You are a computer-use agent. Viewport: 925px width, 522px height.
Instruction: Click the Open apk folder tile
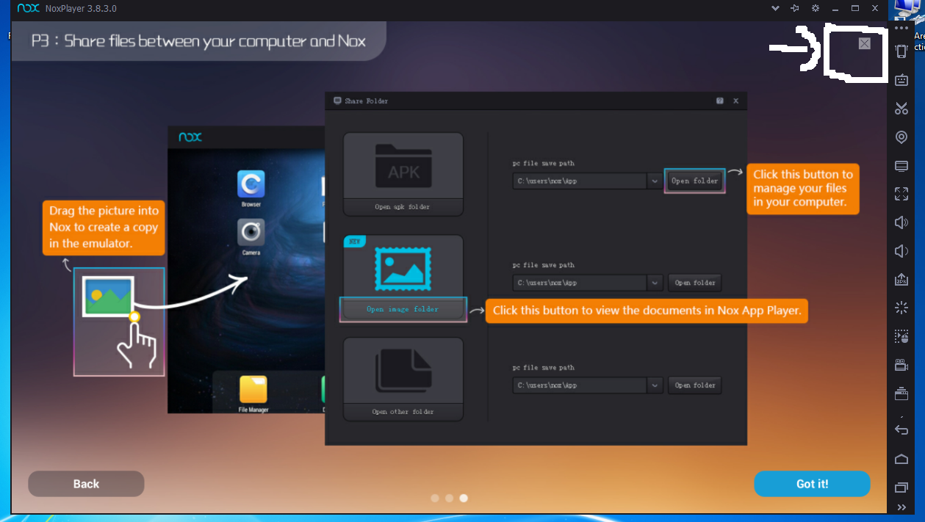(x=403, y=174)
